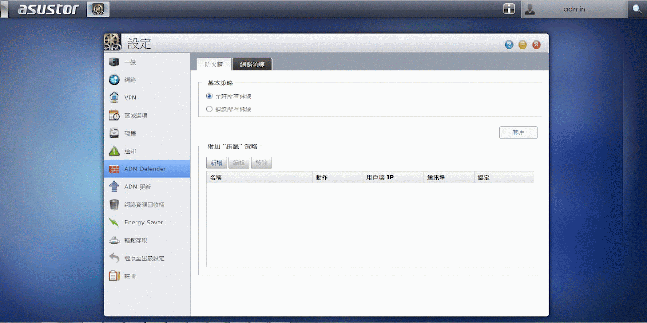Click the settings gear icon in window title
Screen dimensions: 647x323
click(113, 42)
